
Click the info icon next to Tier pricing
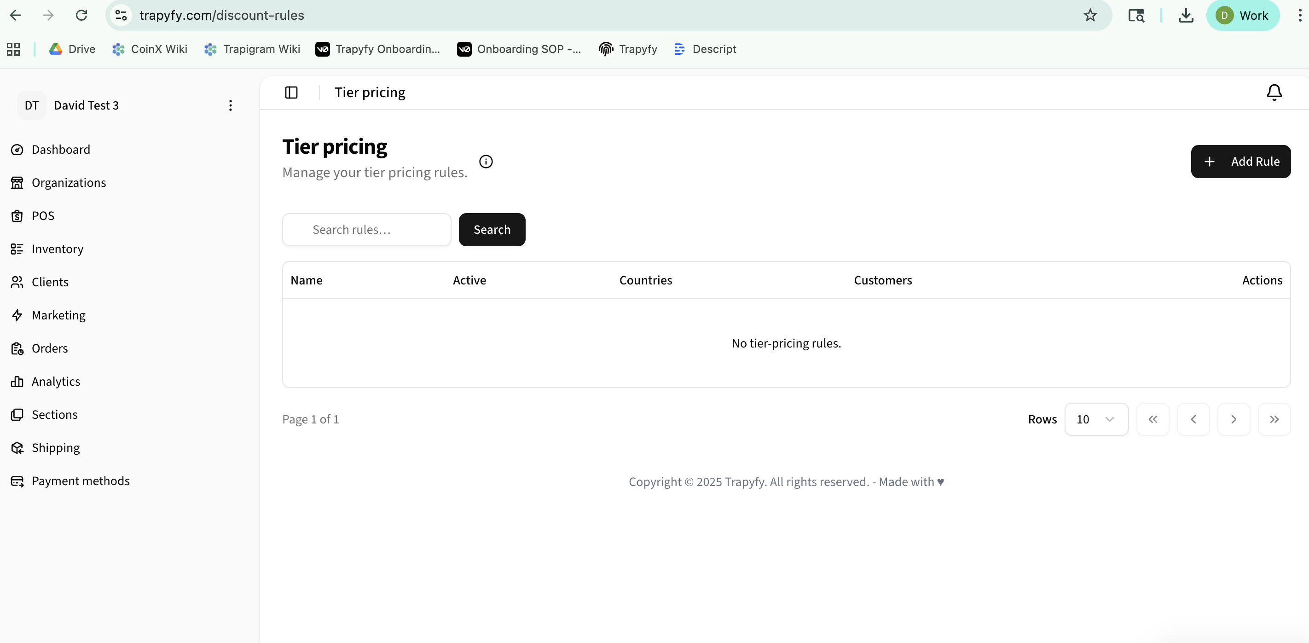(486, 162)
